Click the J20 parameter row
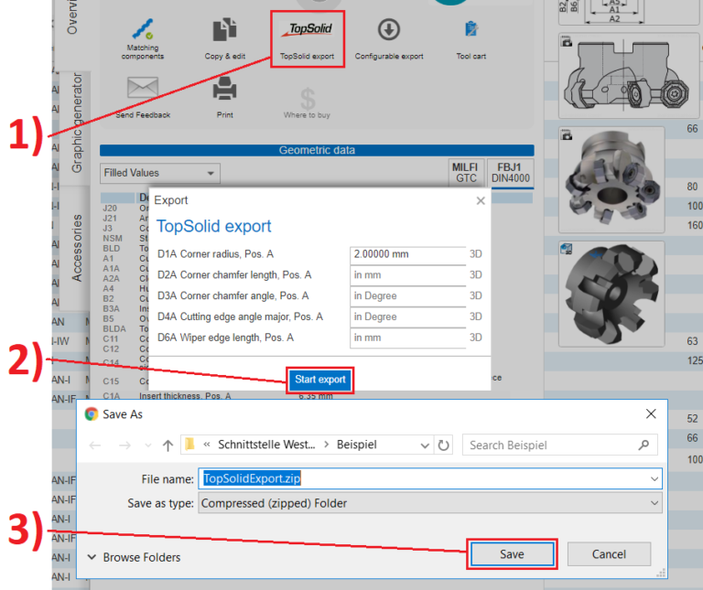 (x=124, y=209)
